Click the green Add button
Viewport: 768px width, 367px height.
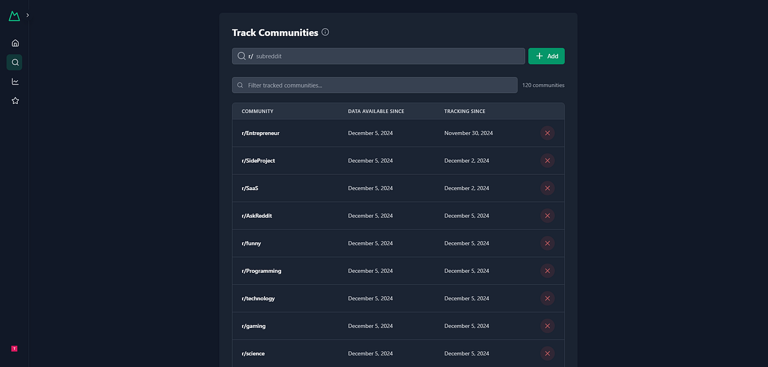(546, 56)
